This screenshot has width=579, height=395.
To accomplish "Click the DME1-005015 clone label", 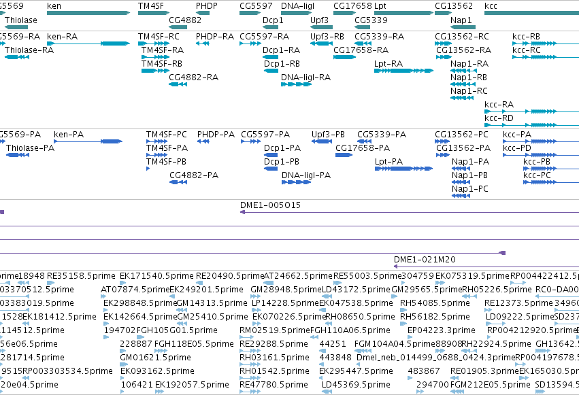I will (270, 205).
